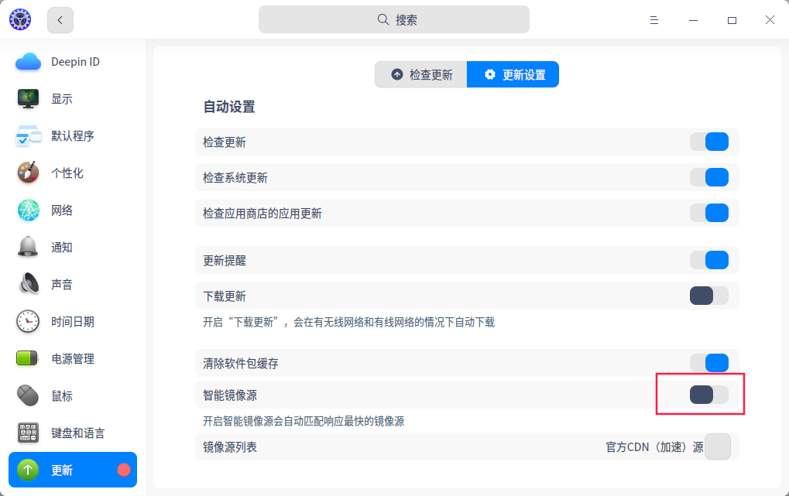Image resolution: width=789 pixels, height=496 pixels.
Task: Toggle 检查系统更新 switch
Action: pos(709,177)
